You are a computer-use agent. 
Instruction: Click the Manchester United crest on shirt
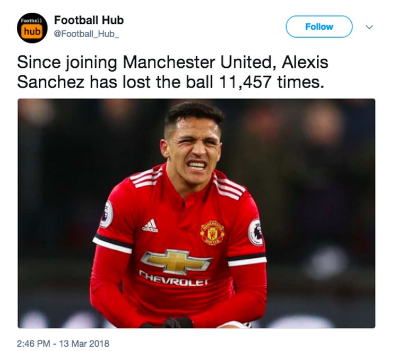point(212,232)
